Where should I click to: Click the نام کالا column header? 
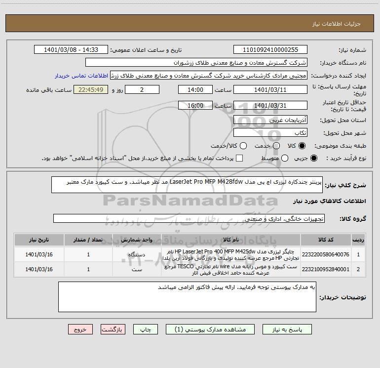[x=231, y=240]
